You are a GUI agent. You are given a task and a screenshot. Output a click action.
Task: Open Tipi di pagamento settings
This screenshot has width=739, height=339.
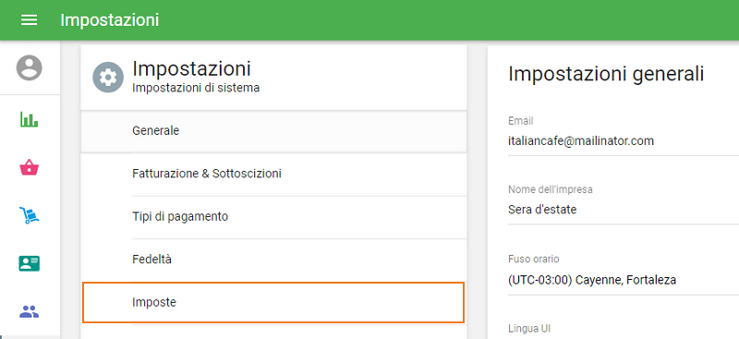(273, 217)
